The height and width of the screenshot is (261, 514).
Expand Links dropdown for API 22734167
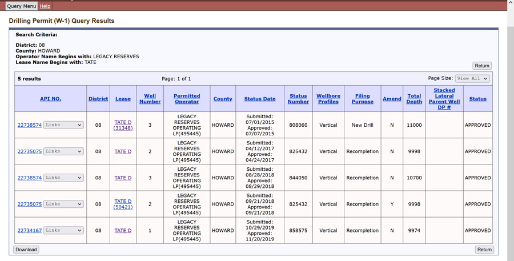[63, 230]
